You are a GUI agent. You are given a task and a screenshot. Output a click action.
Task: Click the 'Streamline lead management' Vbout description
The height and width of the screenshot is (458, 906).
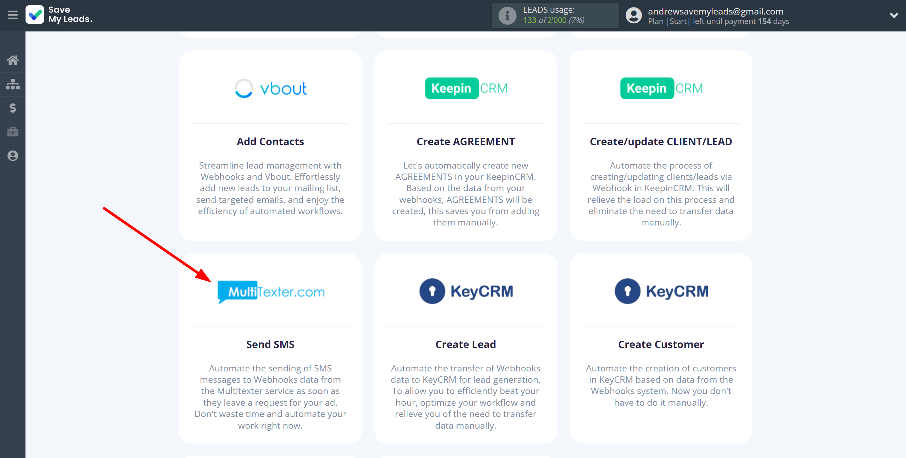pos(270,188)
